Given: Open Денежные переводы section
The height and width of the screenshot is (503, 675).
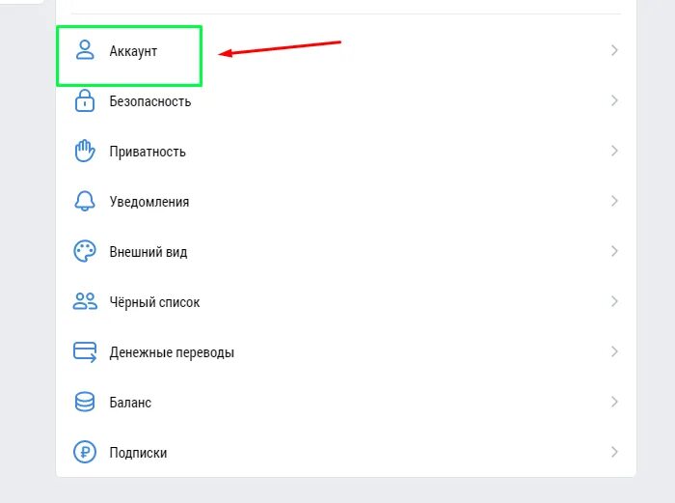Looking at the screenshot, I should (x=172, y=352).
